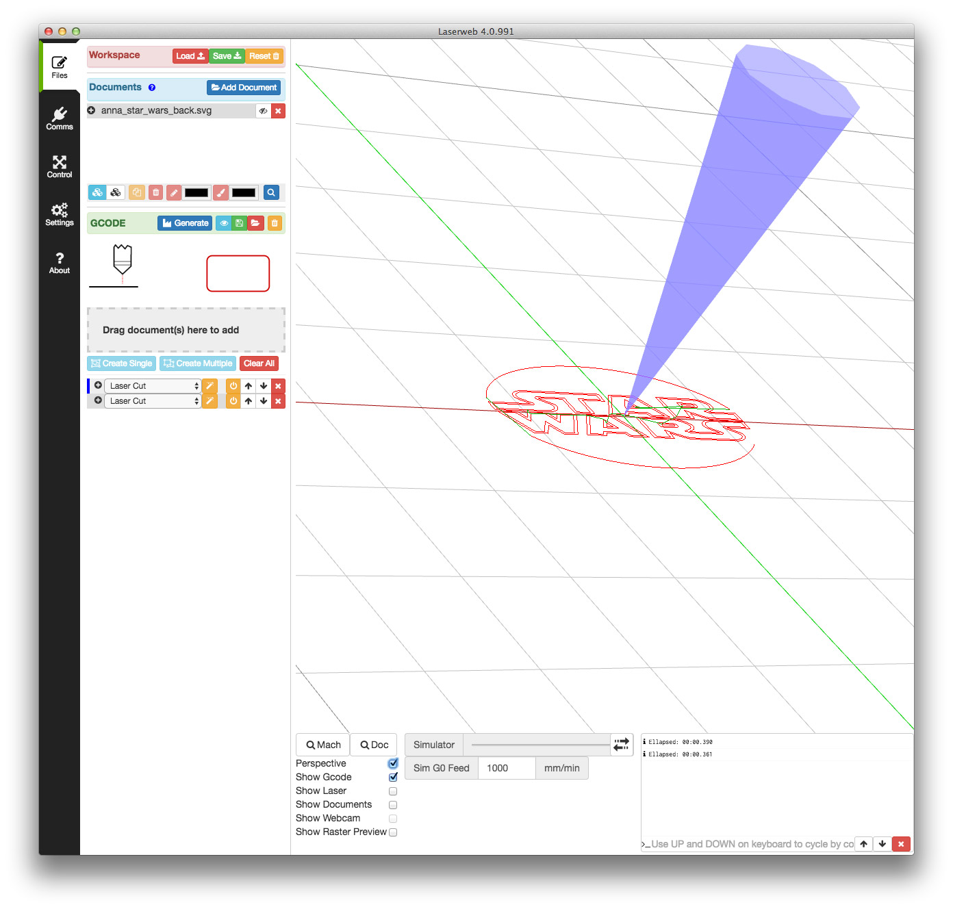Image resolution: width=953 pixels, height=909 pixels.
Task: Click the console command input field
Action: (x=752, y=844)
